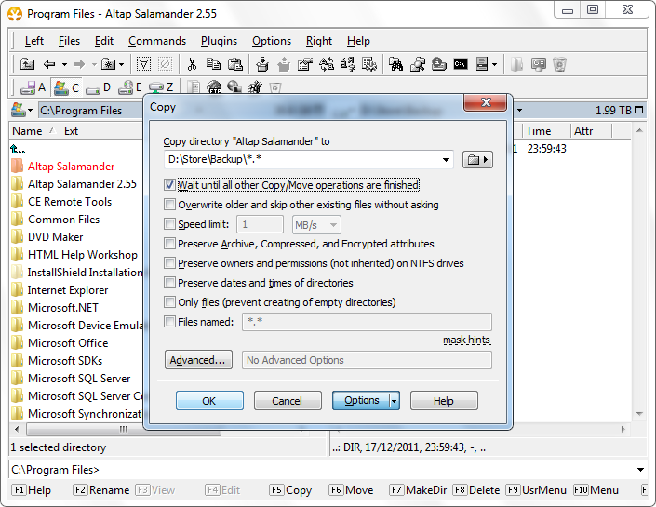Viewport: 656px width, 507px height.
Task: Check Preserve Archive, Compressed, Encrypted attributes
Action: (x=169, y=244)
